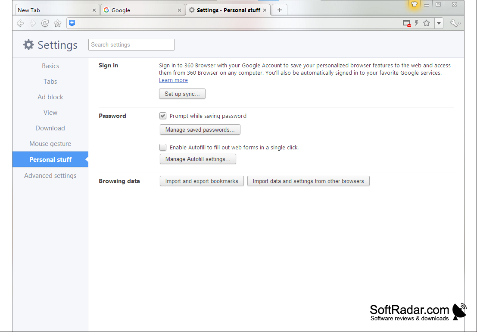The width and height of the screenshot is (477, 332).
Task: Click the Settings gear icon in header
Action: [28, 45]
